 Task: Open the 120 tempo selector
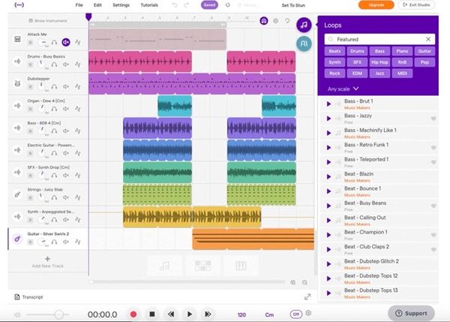[241, 314]
